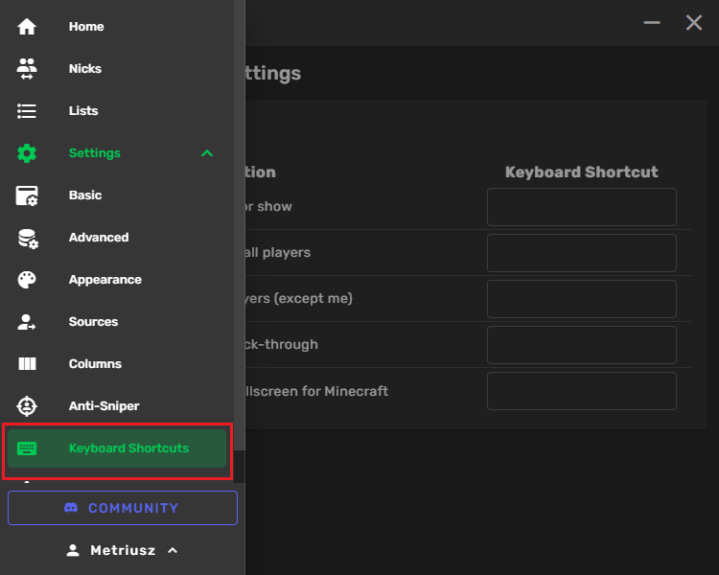Viewport: 719px width, 575px height.
Task: Focus the fullscreen for Minecraft shortcut field
Action: (x=581, y=391)
